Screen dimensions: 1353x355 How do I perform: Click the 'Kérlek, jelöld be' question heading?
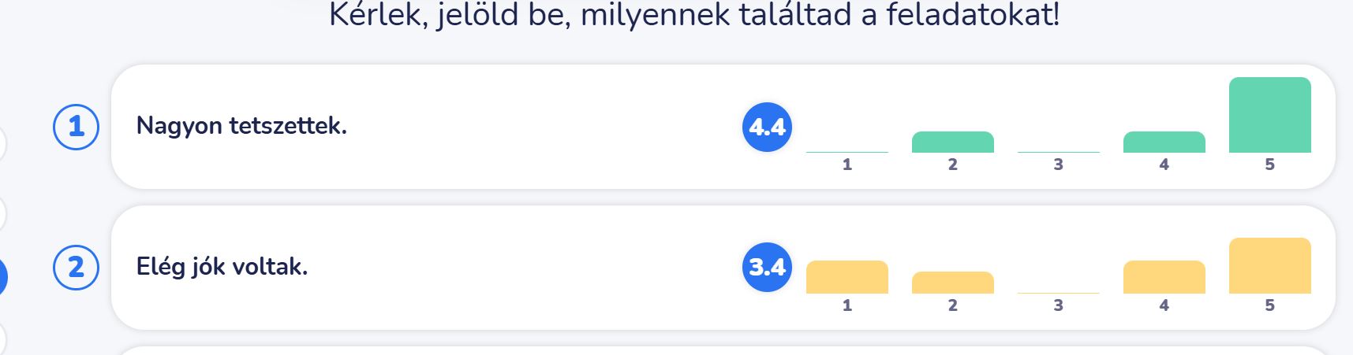(x=693, y=15)
